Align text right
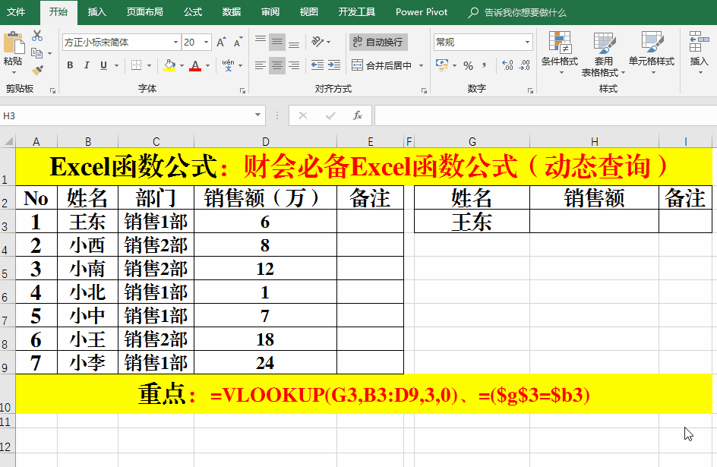This screenshot has height=467, width=717. 294,65
